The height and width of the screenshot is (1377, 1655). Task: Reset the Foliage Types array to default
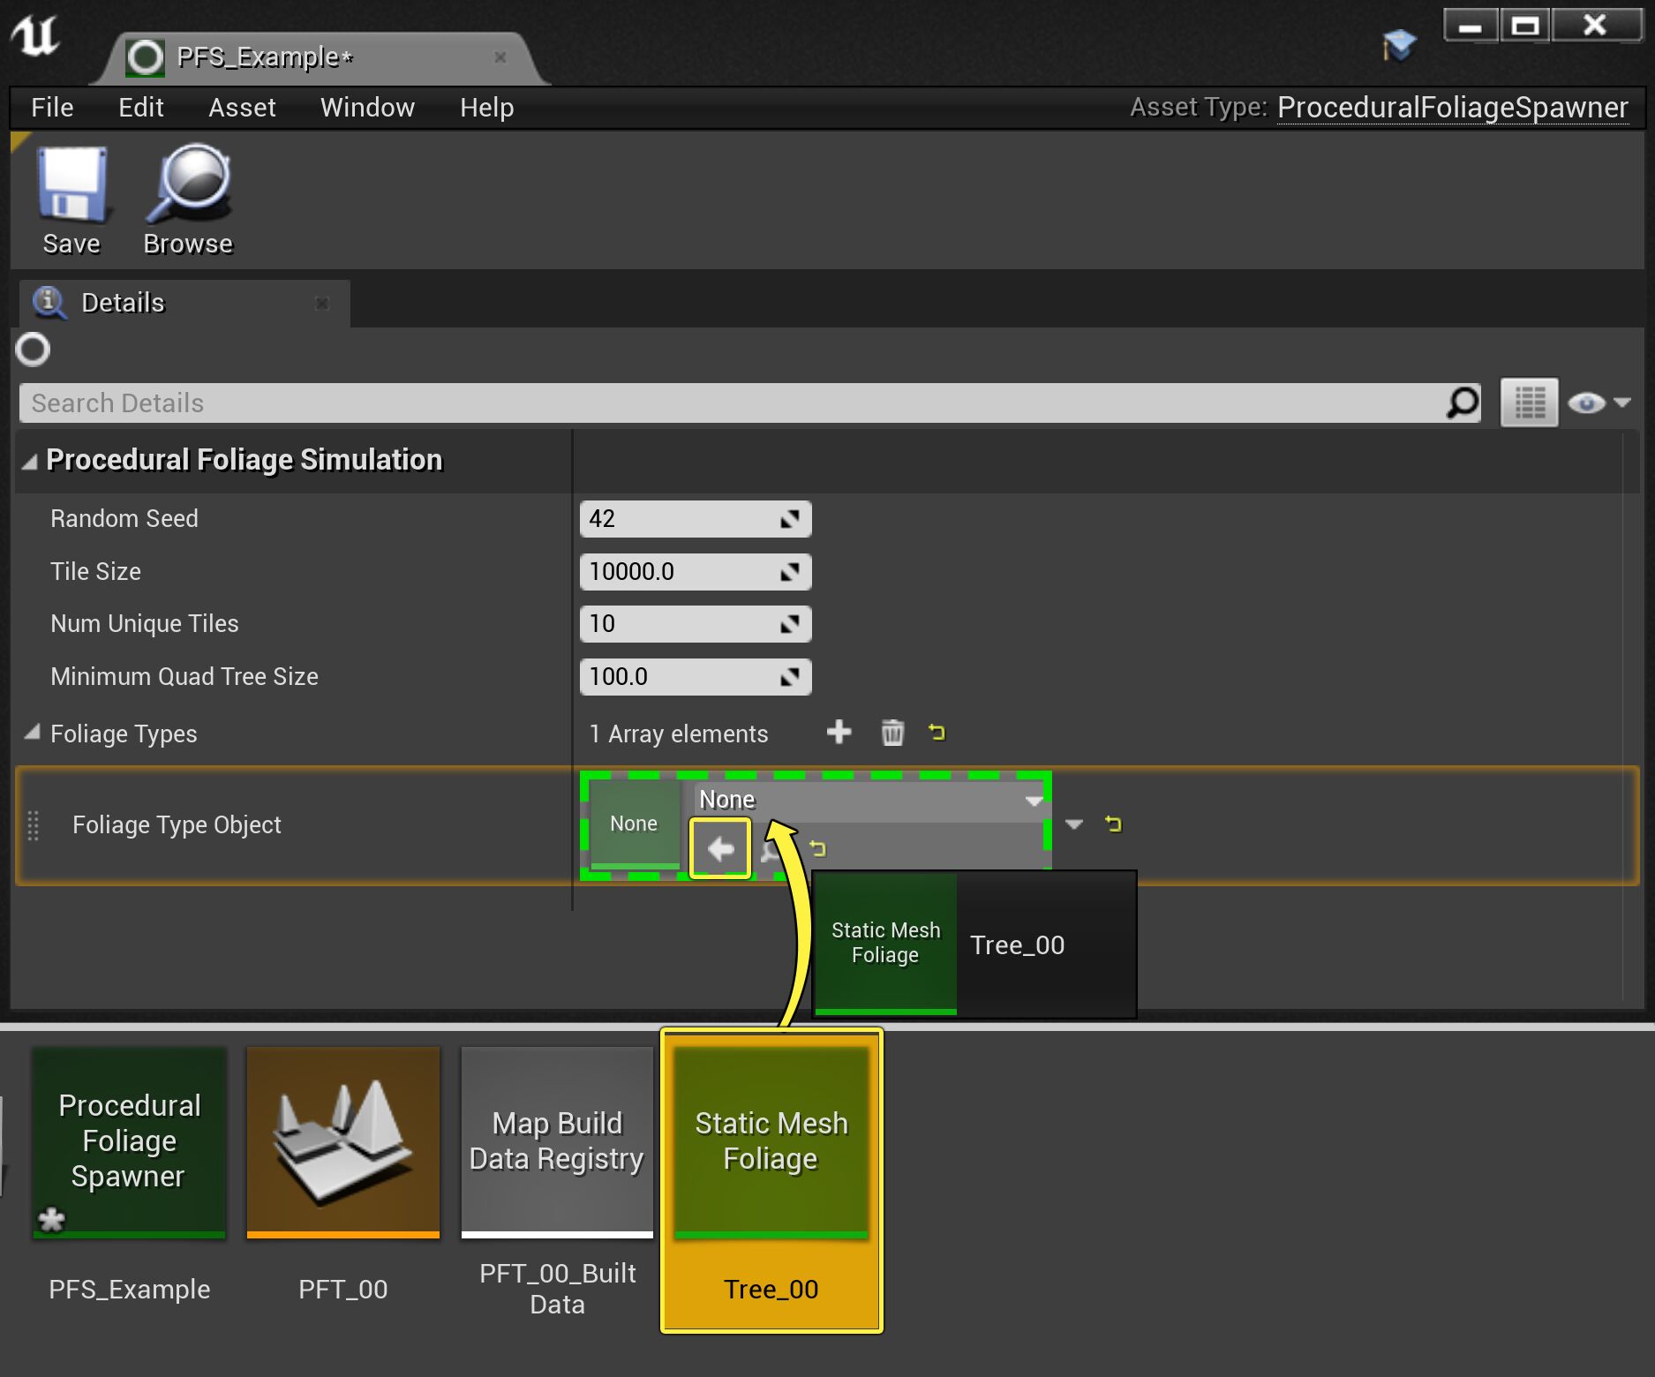tap(937, 733)
